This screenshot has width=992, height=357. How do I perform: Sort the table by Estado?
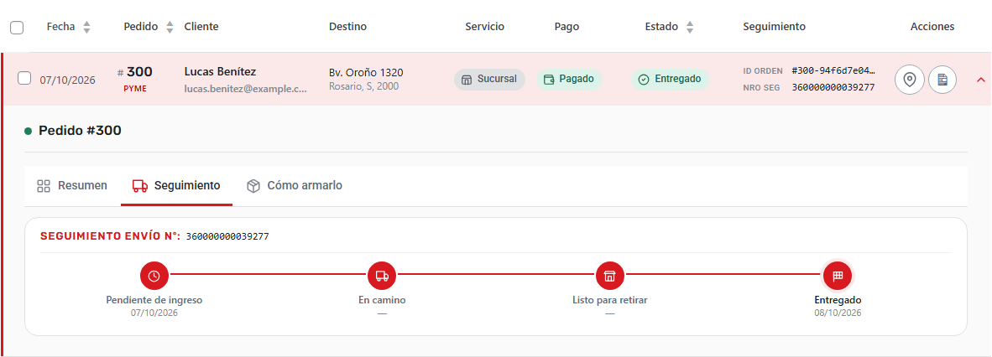pyautogui.click(x=690, y=27)
